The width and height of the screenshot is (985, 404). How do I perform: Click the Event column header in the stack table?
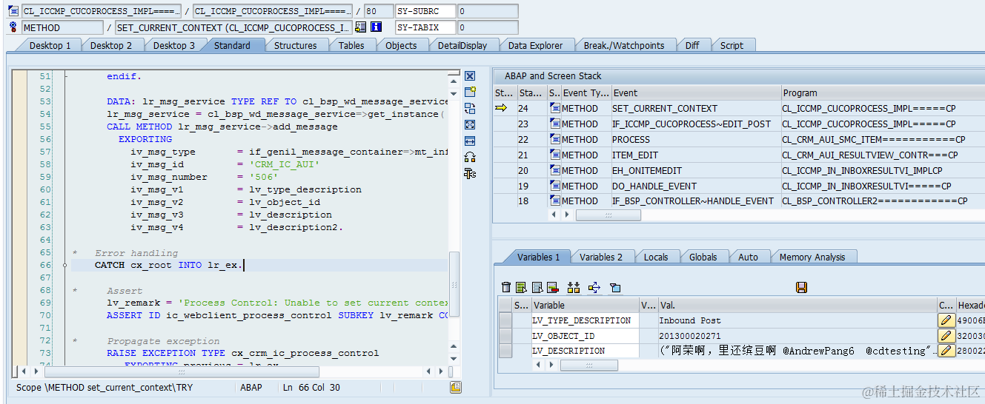[696, 92]
